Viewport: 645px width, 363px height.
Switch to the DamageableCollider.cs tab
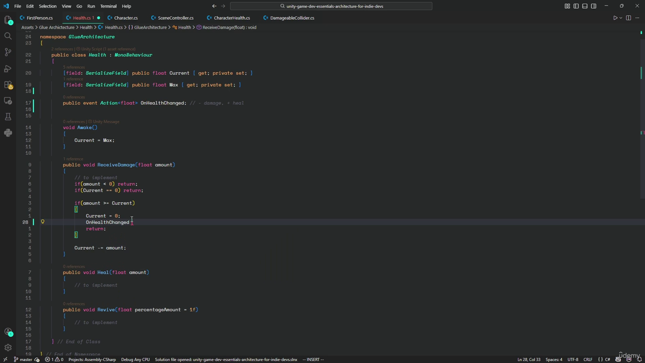(x=289, y=18)
